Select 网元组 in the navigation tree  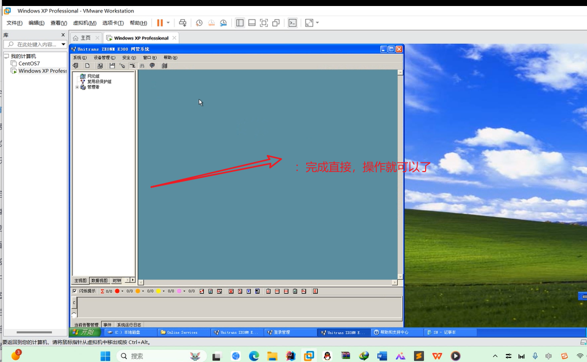(x=93, y=76)
